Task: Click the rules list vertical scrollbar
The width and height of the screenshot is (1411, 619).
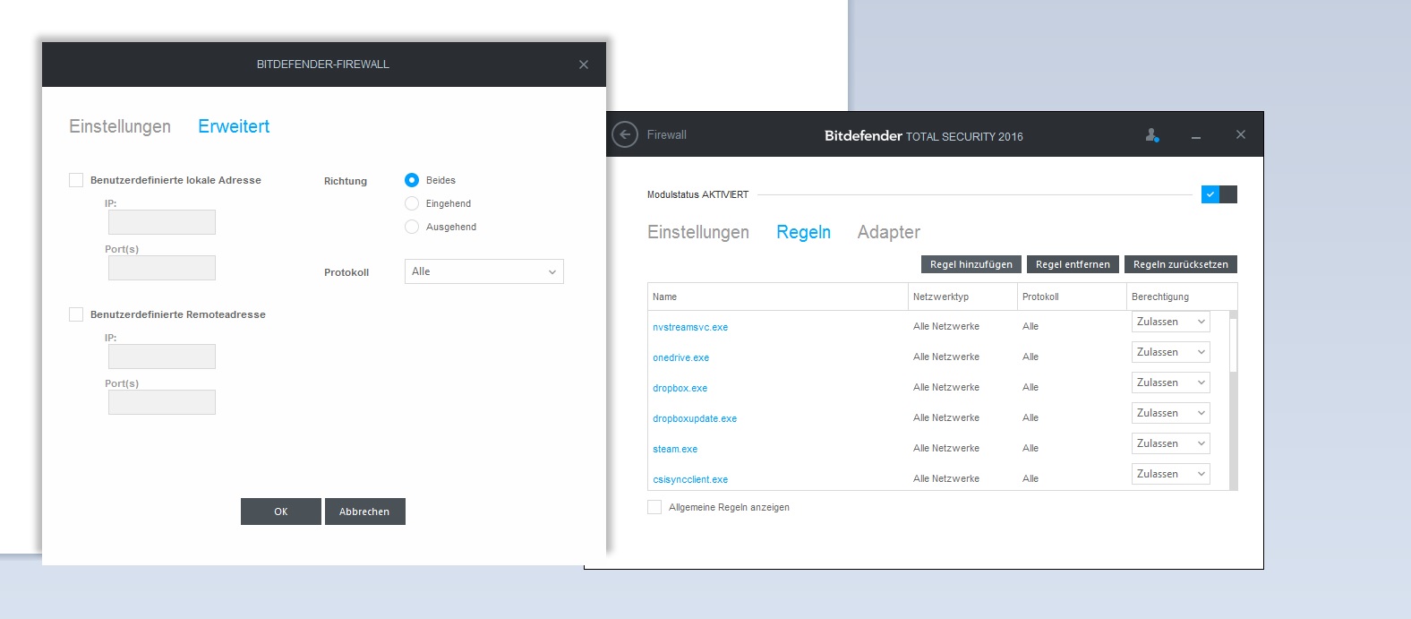Action: point(1234,400)
